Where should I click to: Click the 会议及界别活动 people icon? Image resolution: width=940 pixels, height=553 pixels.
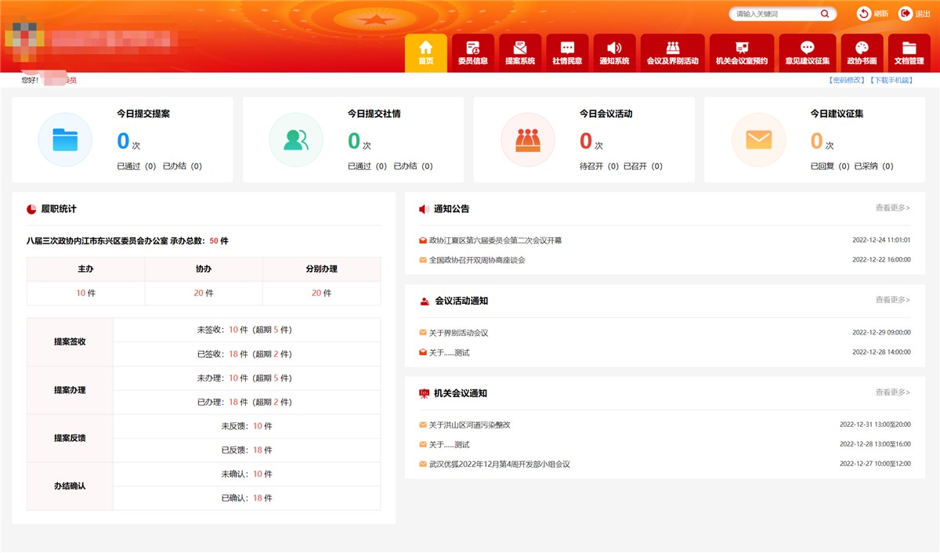click(x=672, y=47)
